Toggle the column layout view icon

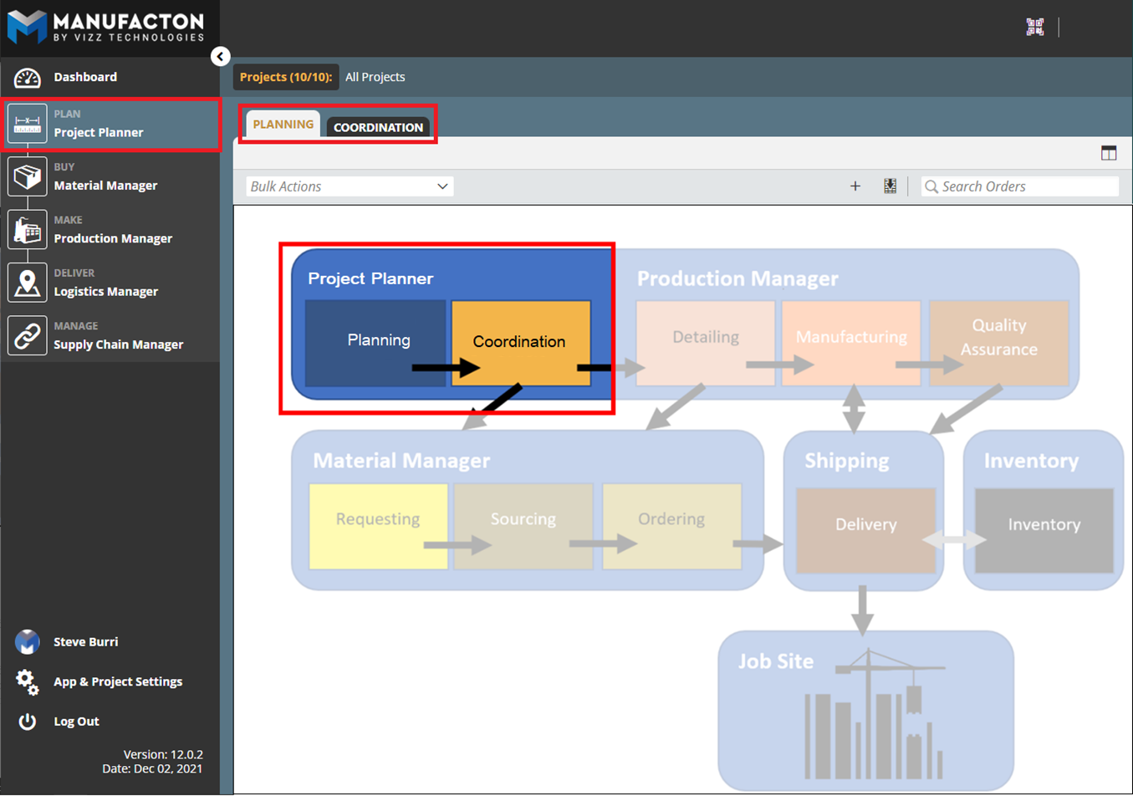[1109, 153]
